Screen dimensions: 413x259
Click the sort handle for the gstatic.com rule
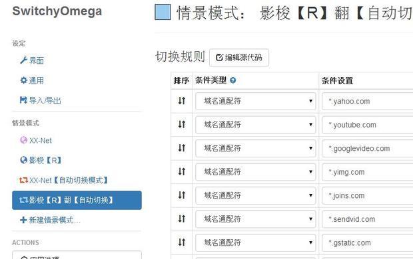point(182,242)
